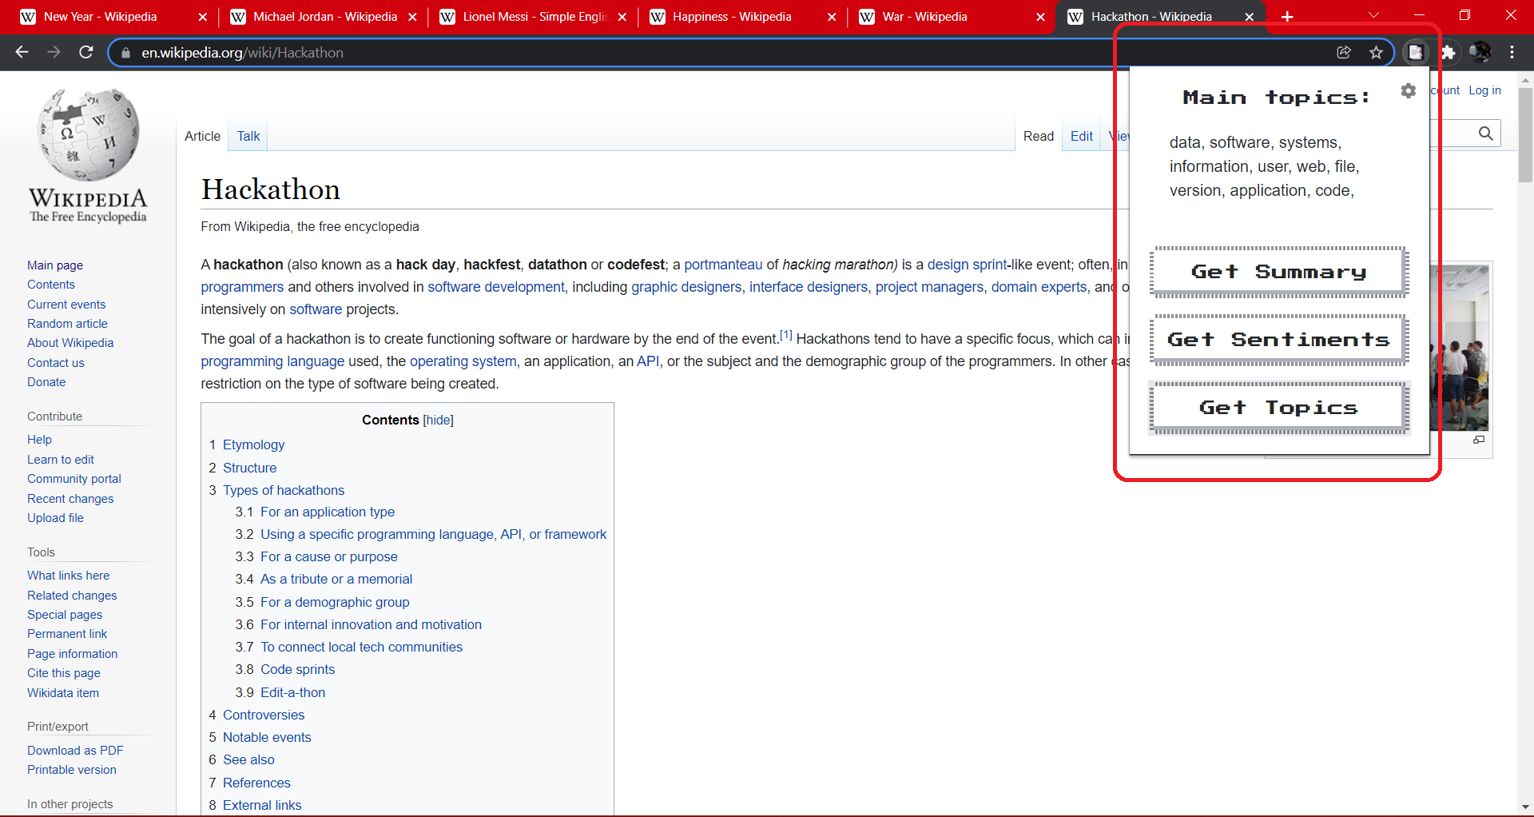Open What links here tool

pos(69,576)
